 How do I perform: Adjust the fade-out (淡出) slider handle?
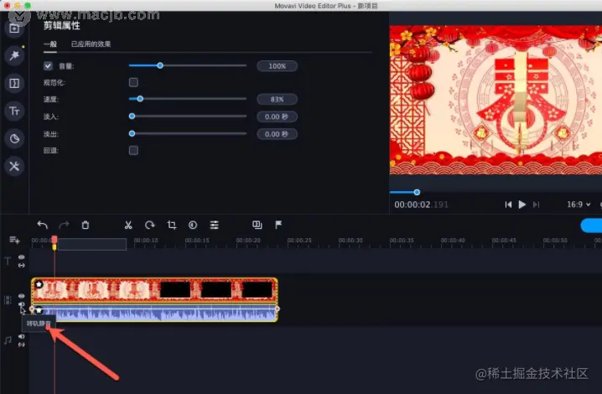tap(132, 133)
